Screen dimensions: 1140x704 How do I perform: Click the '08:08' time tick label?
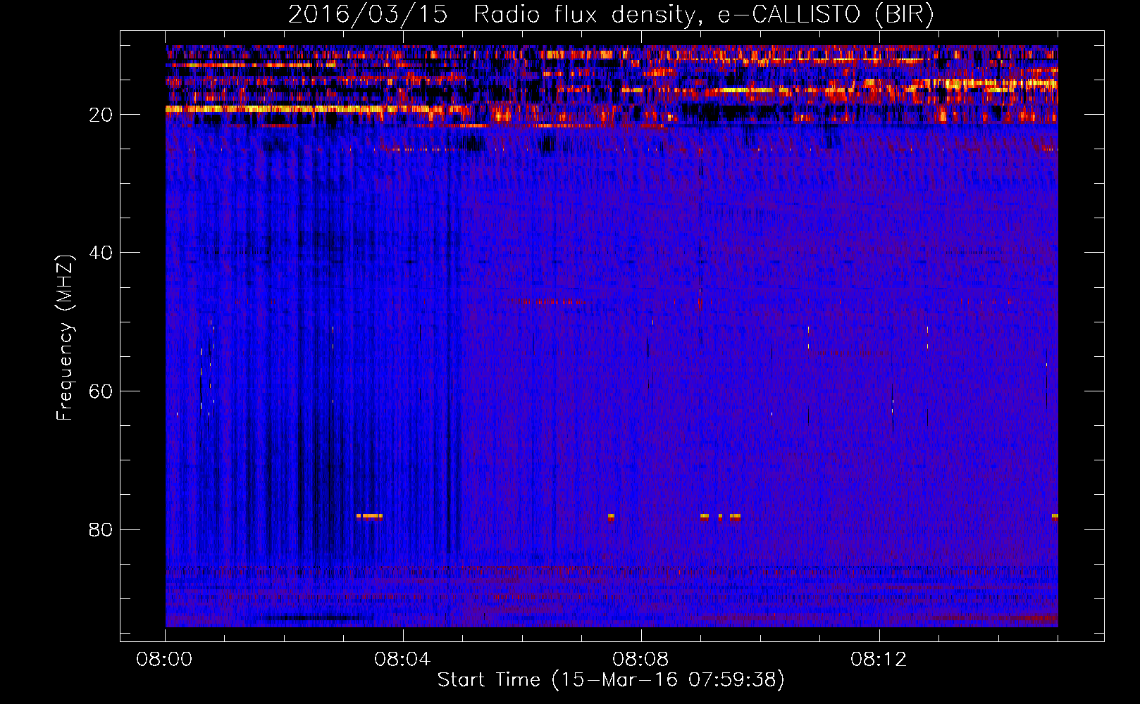click(640, 660)
